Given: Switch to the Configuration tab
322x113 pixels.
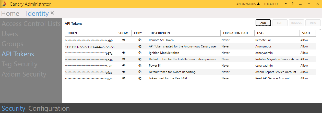Looking at the screenshot, I should tap(49, 108).
